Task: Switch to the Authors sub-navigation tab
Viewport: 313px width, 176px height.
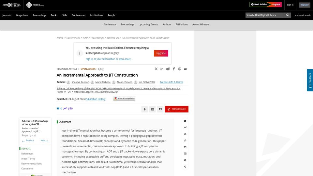Action: coord(167,24)
